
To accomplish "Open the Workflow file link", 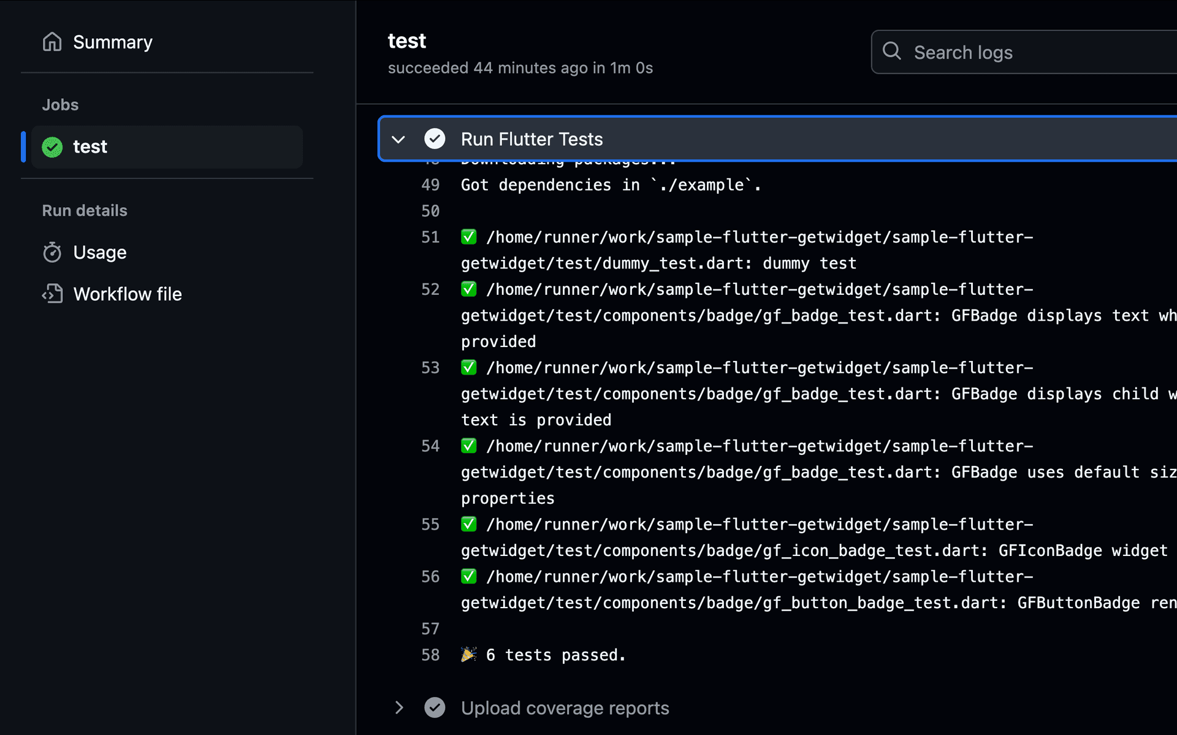I will click(x=128, y=294).
